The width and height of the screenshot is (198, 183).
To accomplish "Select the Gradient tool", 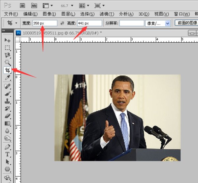I will click(x=7, y=123).
